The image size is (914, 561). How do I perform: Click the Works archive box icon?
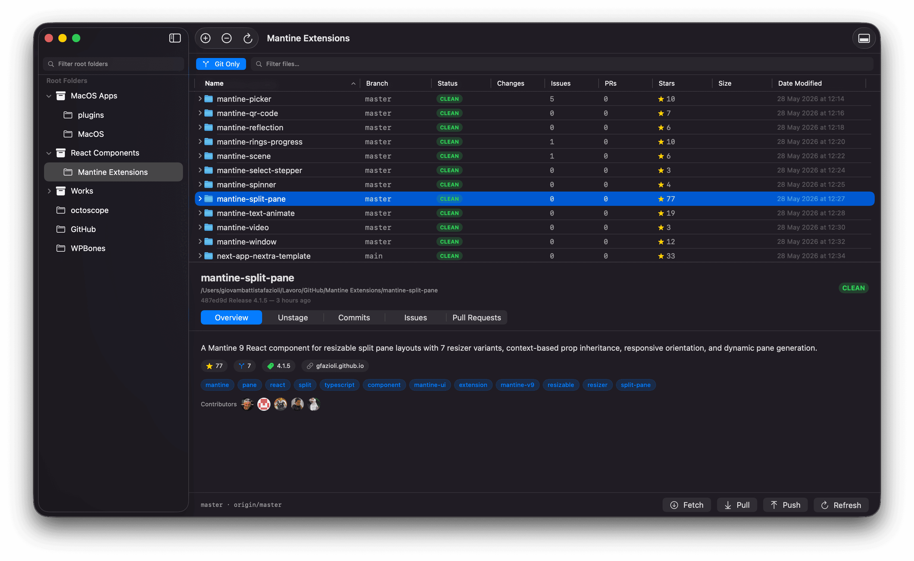[60, 191]
